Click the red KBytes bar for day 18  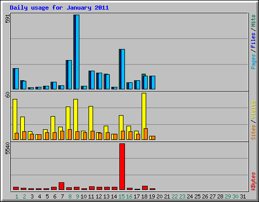coord(145,188)
